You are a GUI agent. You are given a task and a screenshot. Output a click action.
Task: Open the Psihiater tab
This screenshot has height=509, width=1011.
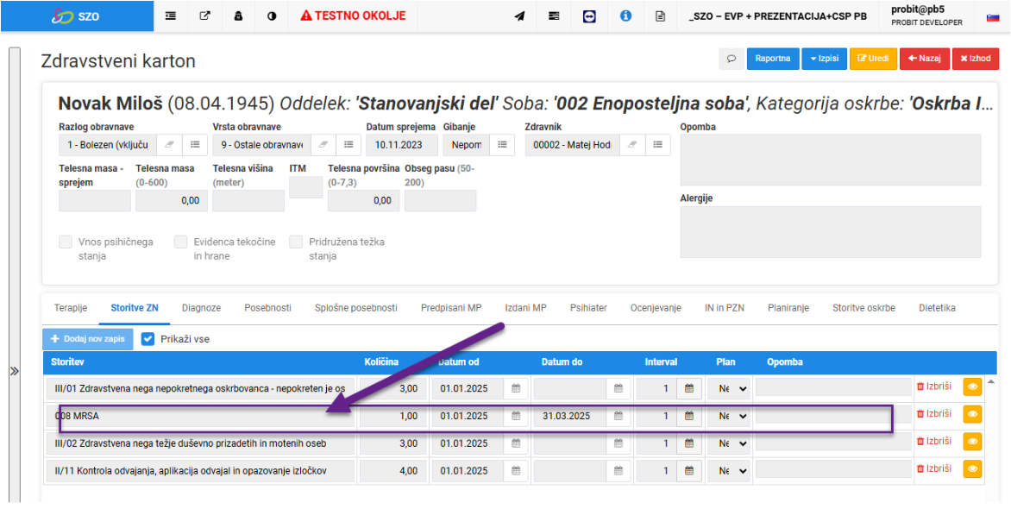[588, 308]
